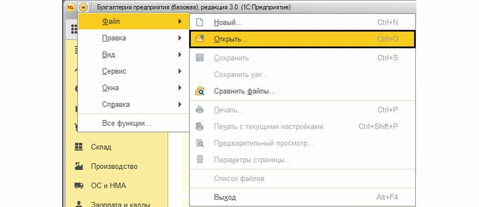Choose Сравнить файлы… menu item
The width and height of the screenshot is (479, 207).
pyautogui.click(x=245, y=91)
